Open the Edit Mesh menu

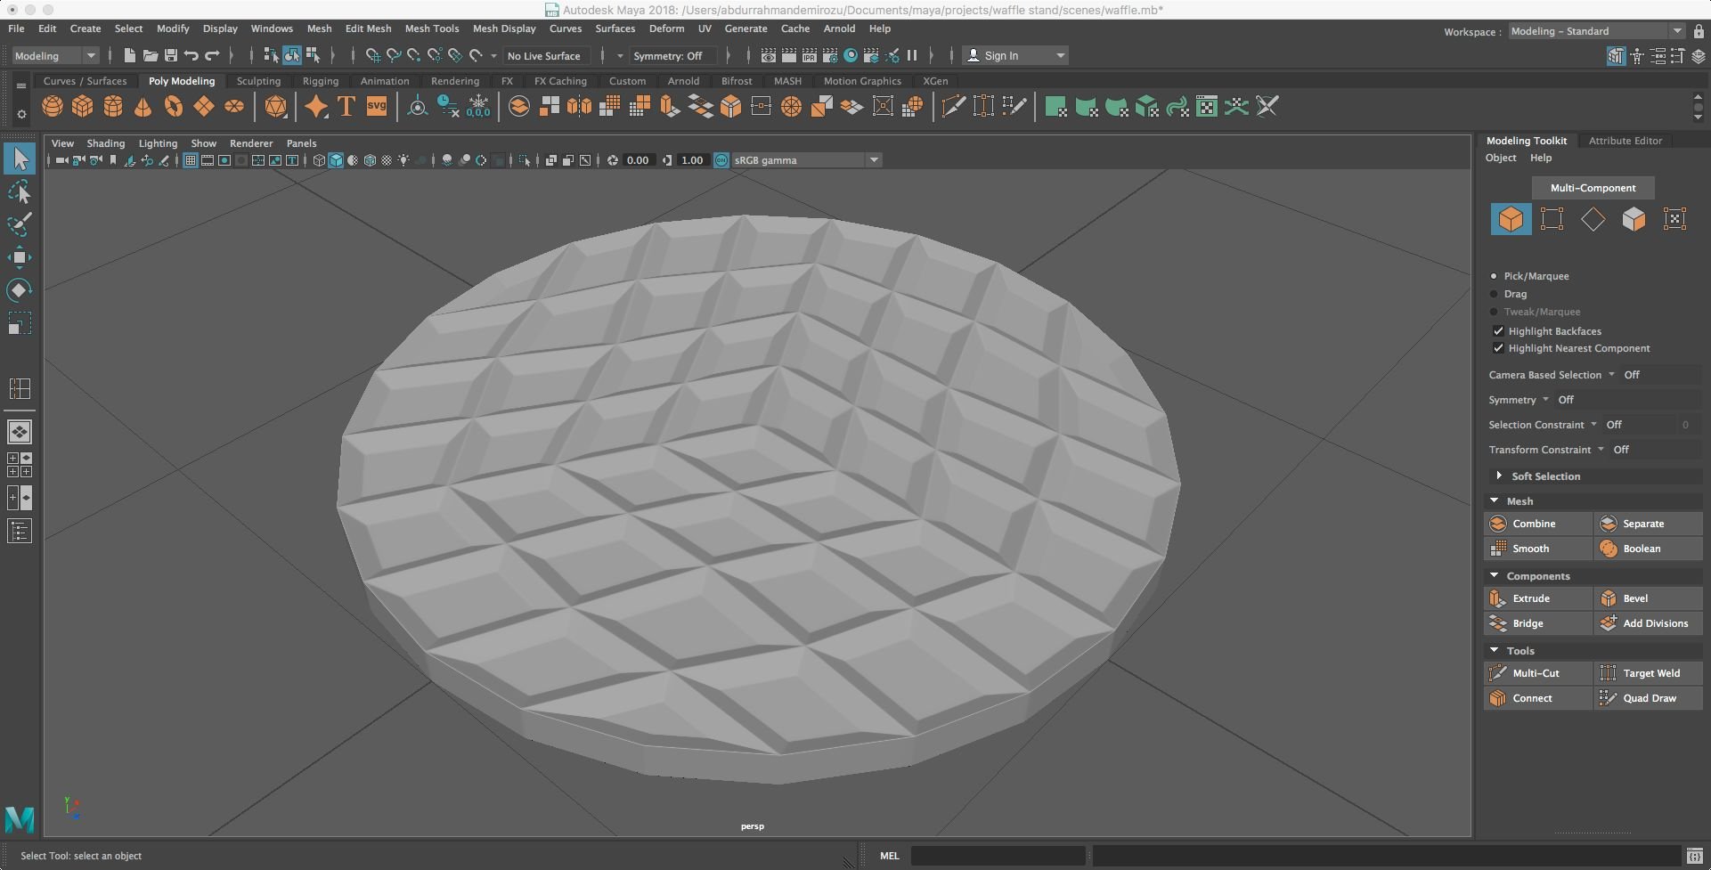pos(368,28)
